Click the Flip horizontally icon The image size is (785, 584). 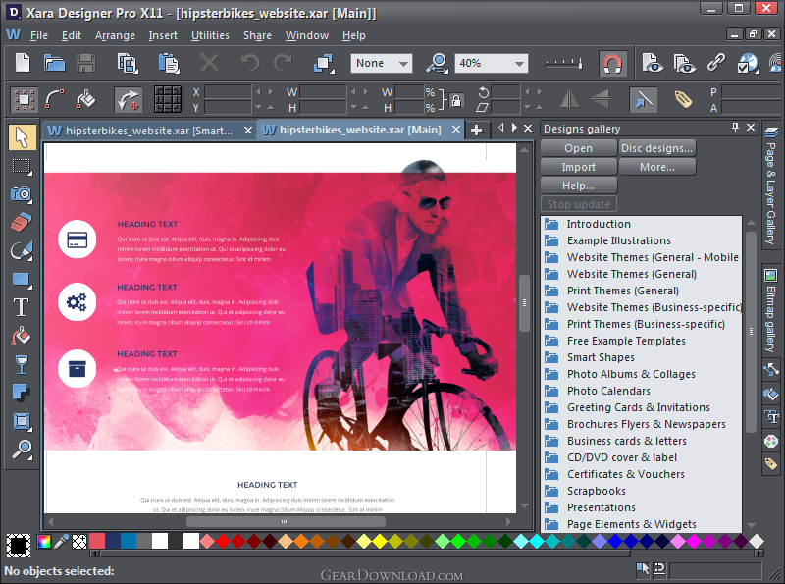(x=569, y=99)
